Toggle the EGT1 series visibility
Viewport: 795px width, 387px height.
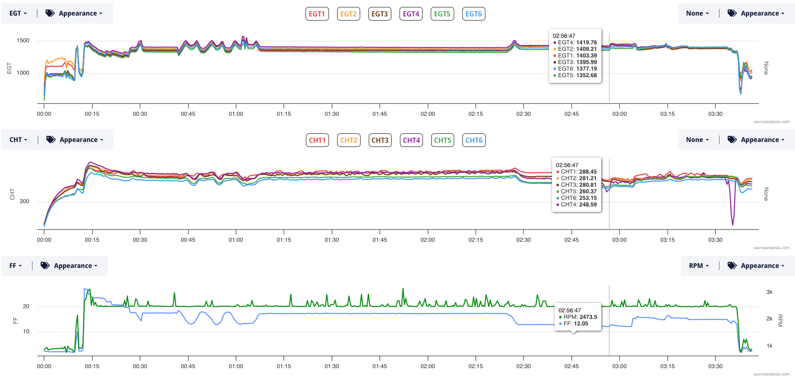tap(317, 14)
